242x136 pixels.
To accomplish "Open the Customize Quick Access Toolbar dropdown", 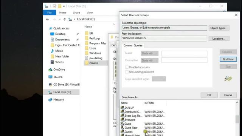I will click(x=64, y=6).
